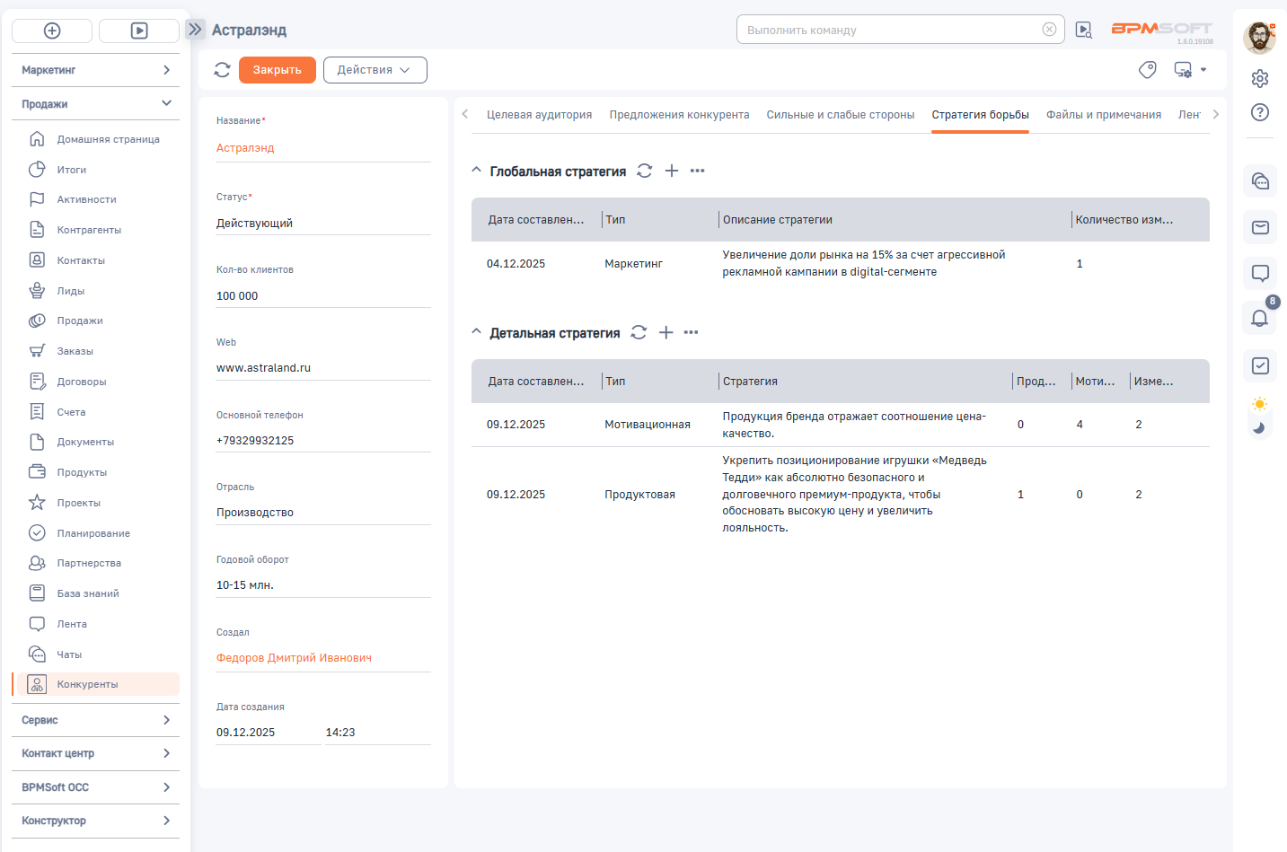Open Контрагенты in the sidebar menu
This screenshot has width=1287, height=852.
[x=89, y=230]
